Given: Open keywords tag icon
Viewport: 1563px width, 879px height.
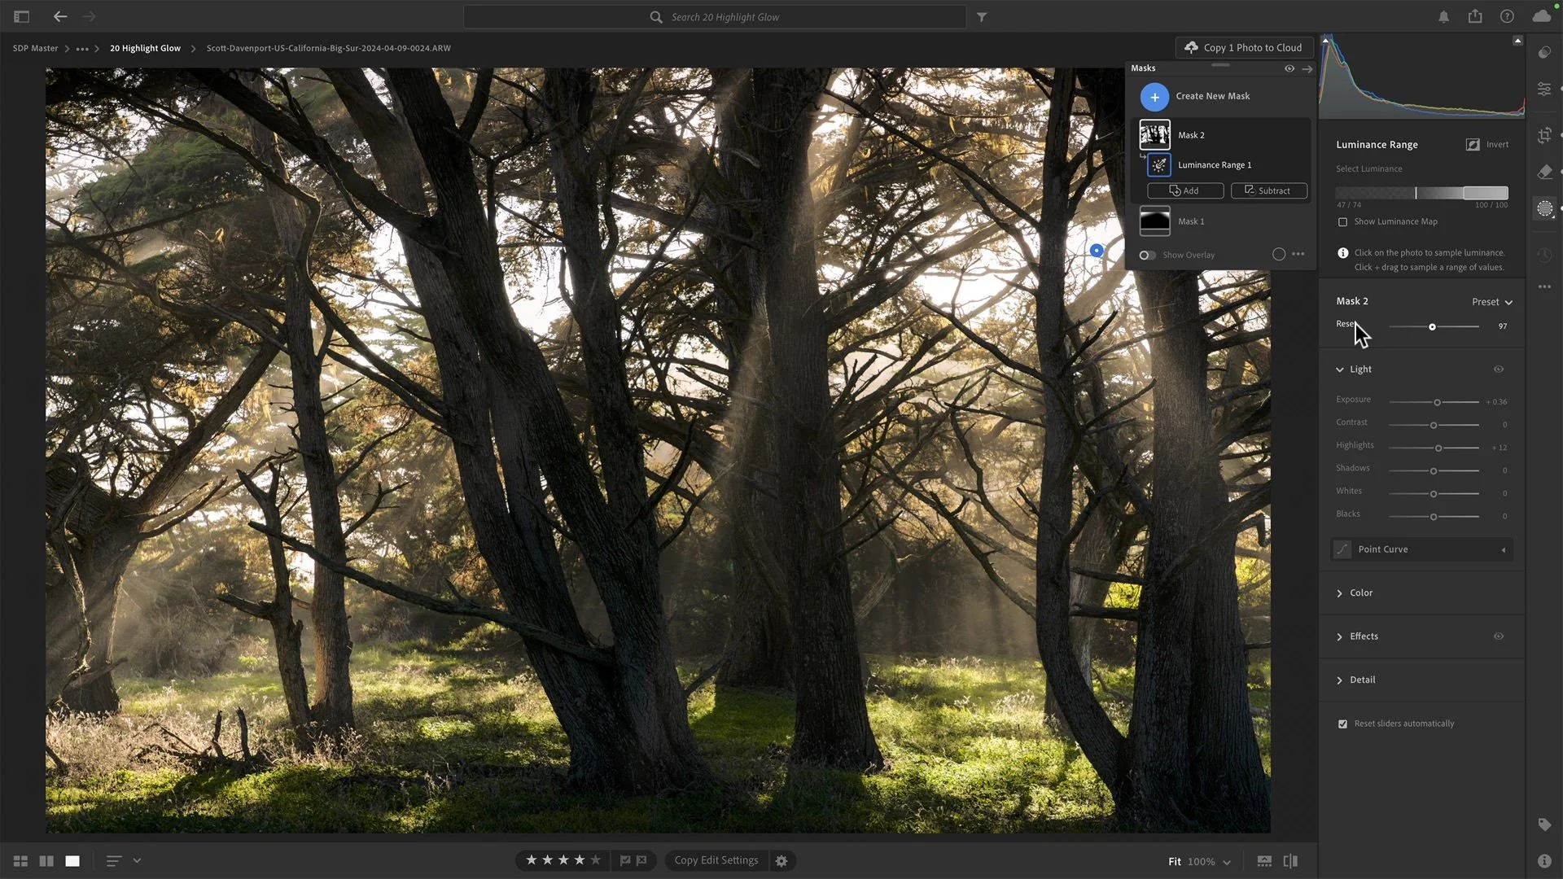Looking at the screenshot, I should tap(1544, 825).
